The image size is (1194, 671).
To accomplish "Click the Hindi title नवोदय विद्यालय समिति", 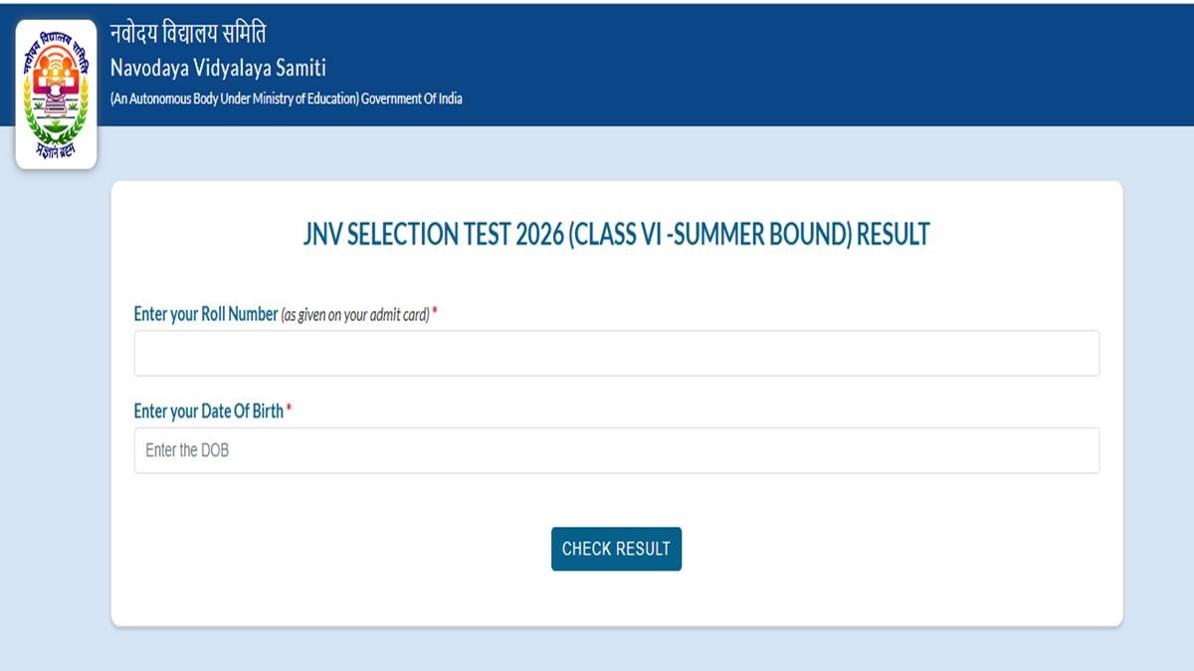I will click(x=188, y=34).
